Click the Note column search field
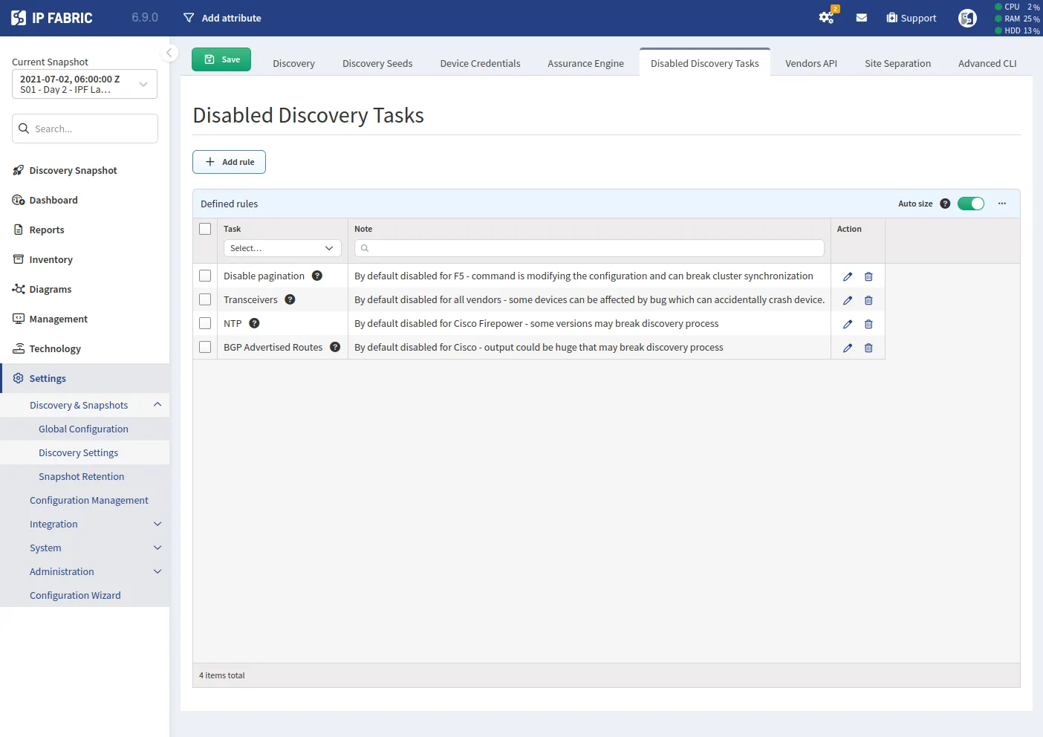The height and width of the screenshot is (737, 1043). tap(590, 248)
